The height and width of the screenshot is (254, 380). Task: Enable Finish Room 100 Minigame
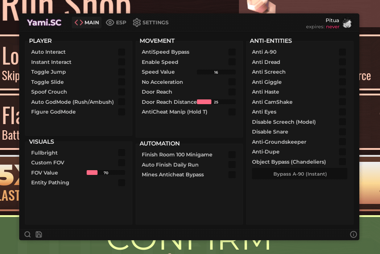pos(232,155)
